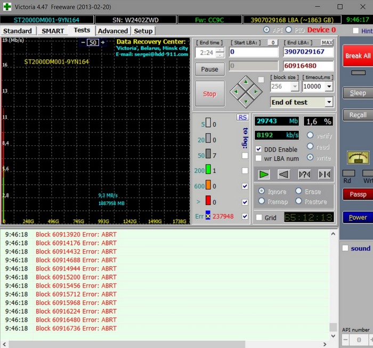Click the Start LBA input field
Screen dimensions: 373x348
(x=253, y=52)
